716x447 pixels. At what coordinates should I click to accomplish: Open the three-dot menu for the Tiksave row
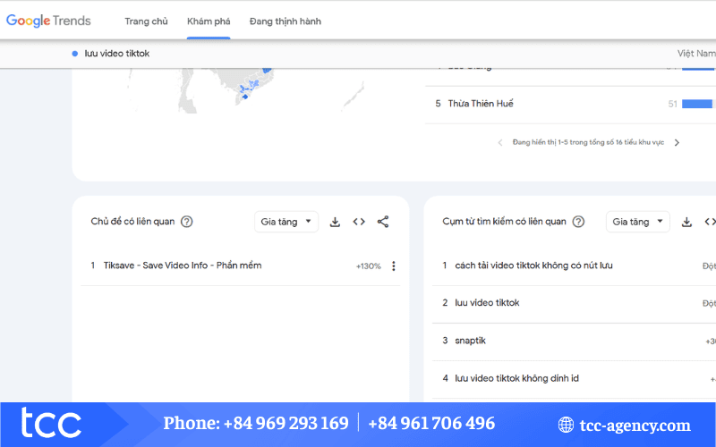pos(394,266)
